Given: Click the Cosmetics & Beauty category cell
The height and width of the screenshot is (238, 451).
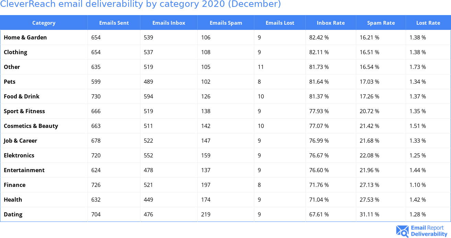Looking at the screenshot, I should [x=31, y=126].
